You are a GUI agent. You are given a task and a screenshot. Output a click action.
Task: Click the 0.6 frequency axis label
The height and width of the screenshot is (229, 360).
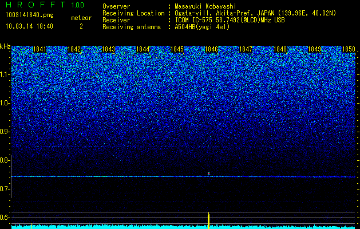(4, 218)
